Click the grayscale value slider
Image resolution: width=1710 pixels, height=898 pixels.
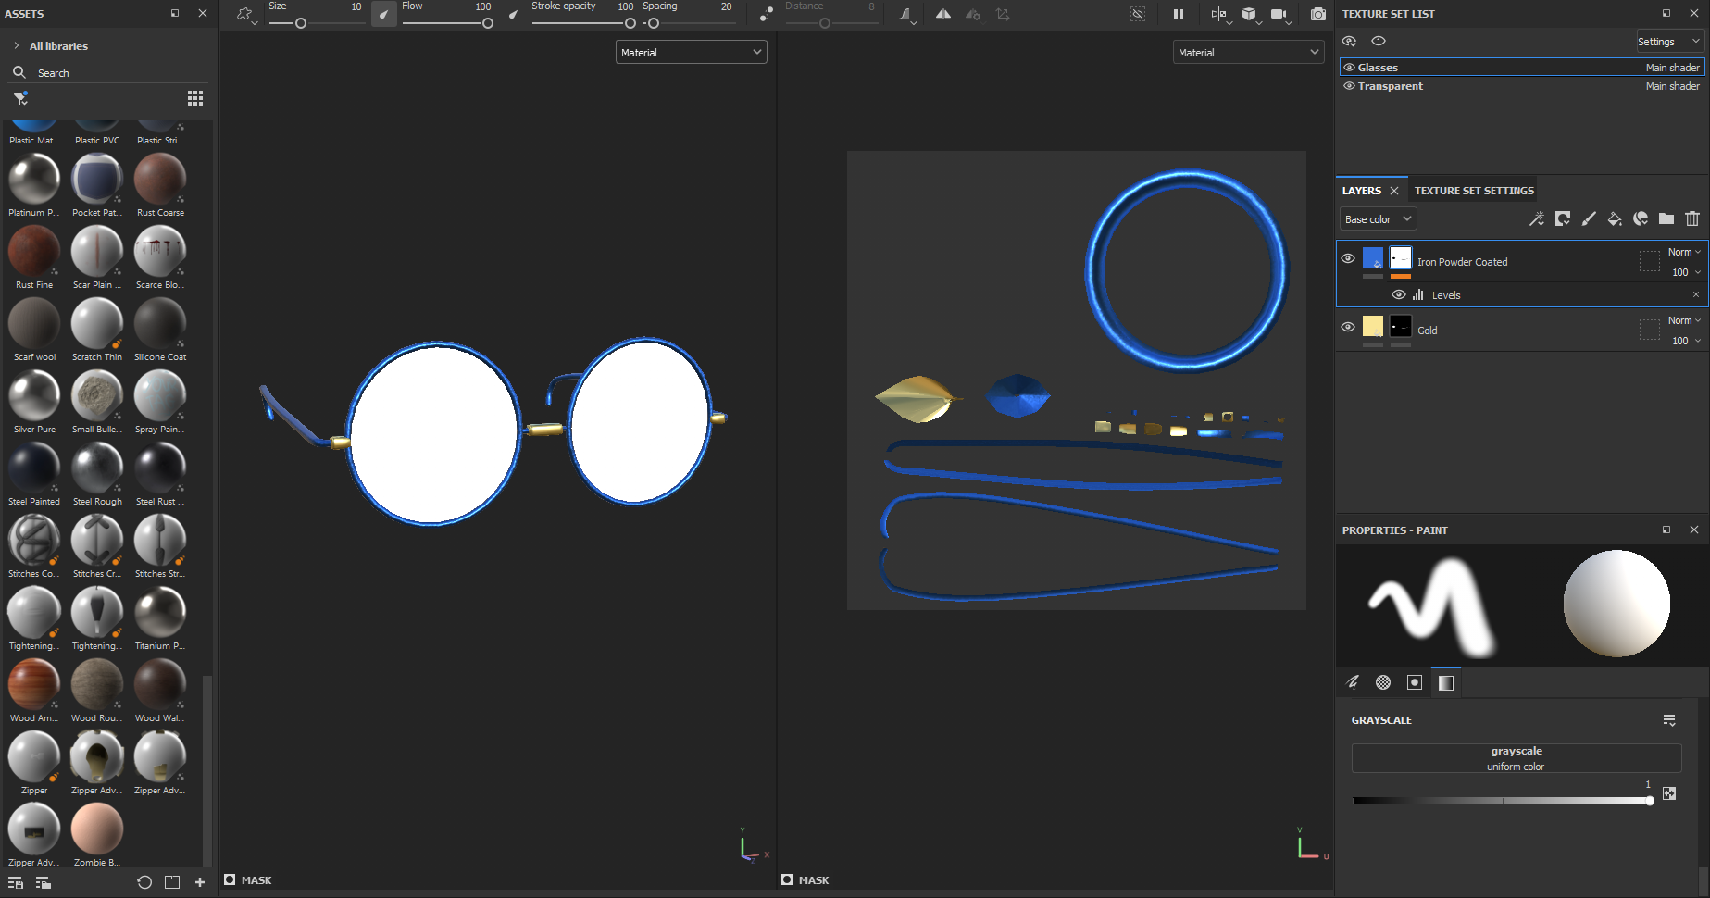click(1503, 801)
